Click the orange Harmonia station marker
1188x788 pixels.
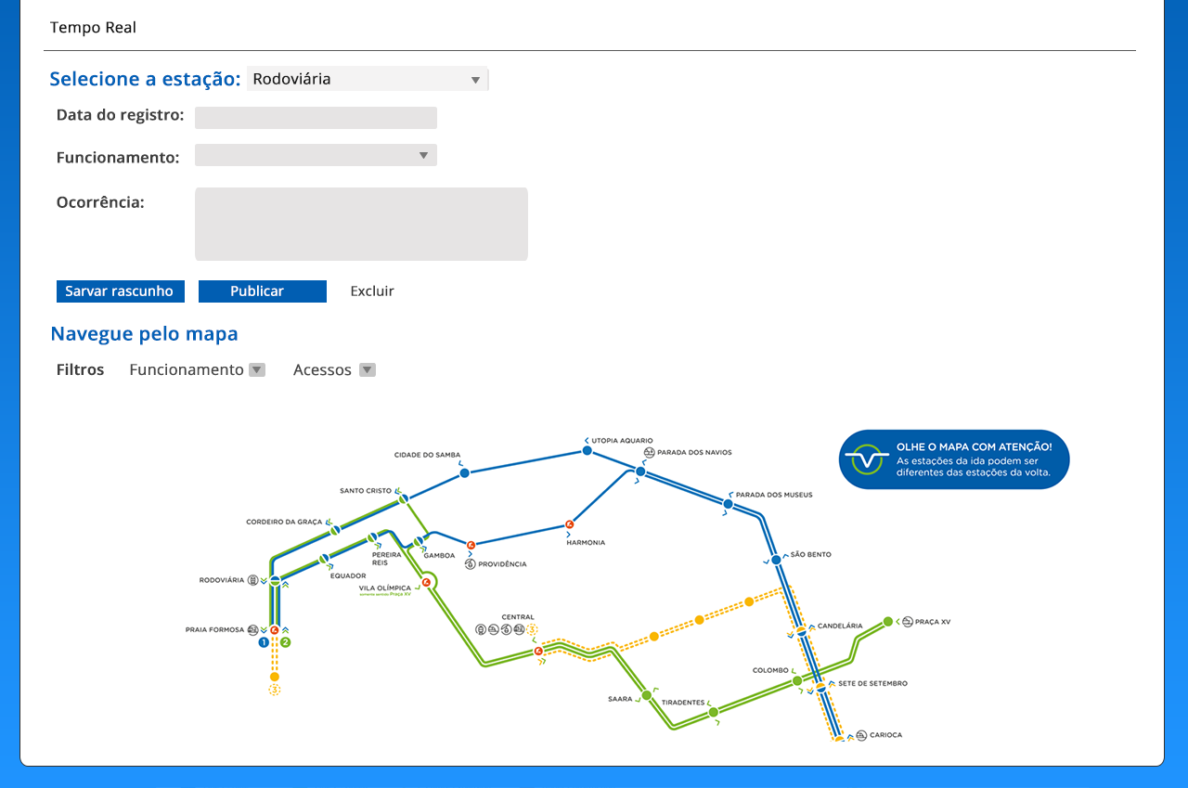click(x=570, y=524)
